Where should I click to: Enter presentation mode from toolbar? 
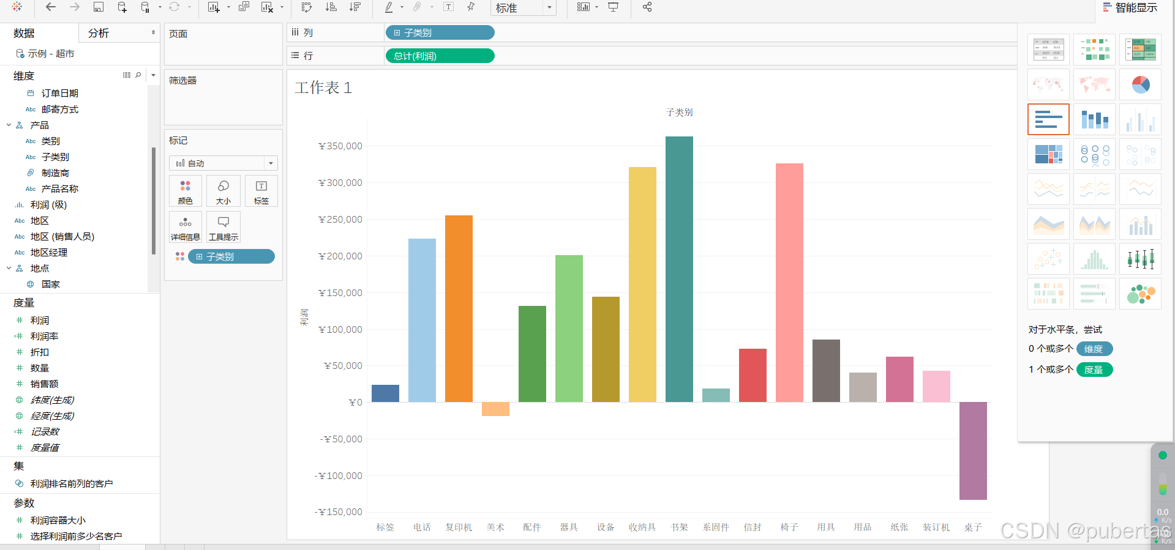(613, 7)
